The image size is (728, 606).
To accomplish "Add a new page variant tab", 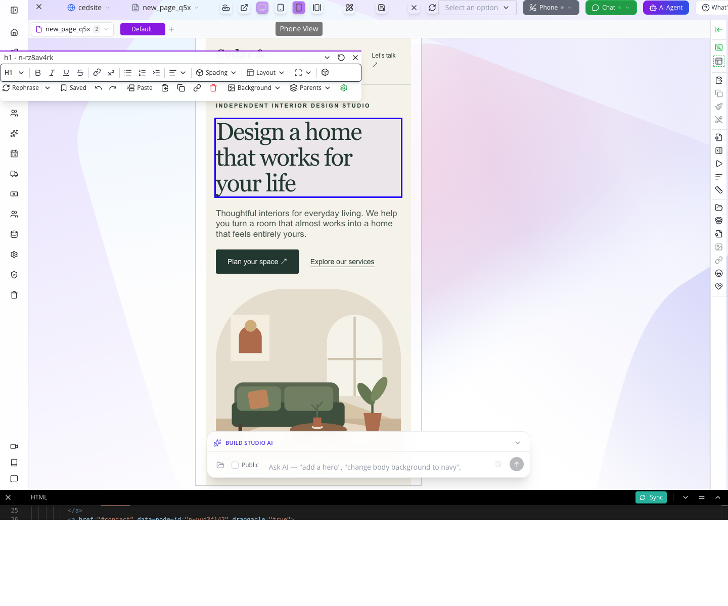I will coord(171,29).
